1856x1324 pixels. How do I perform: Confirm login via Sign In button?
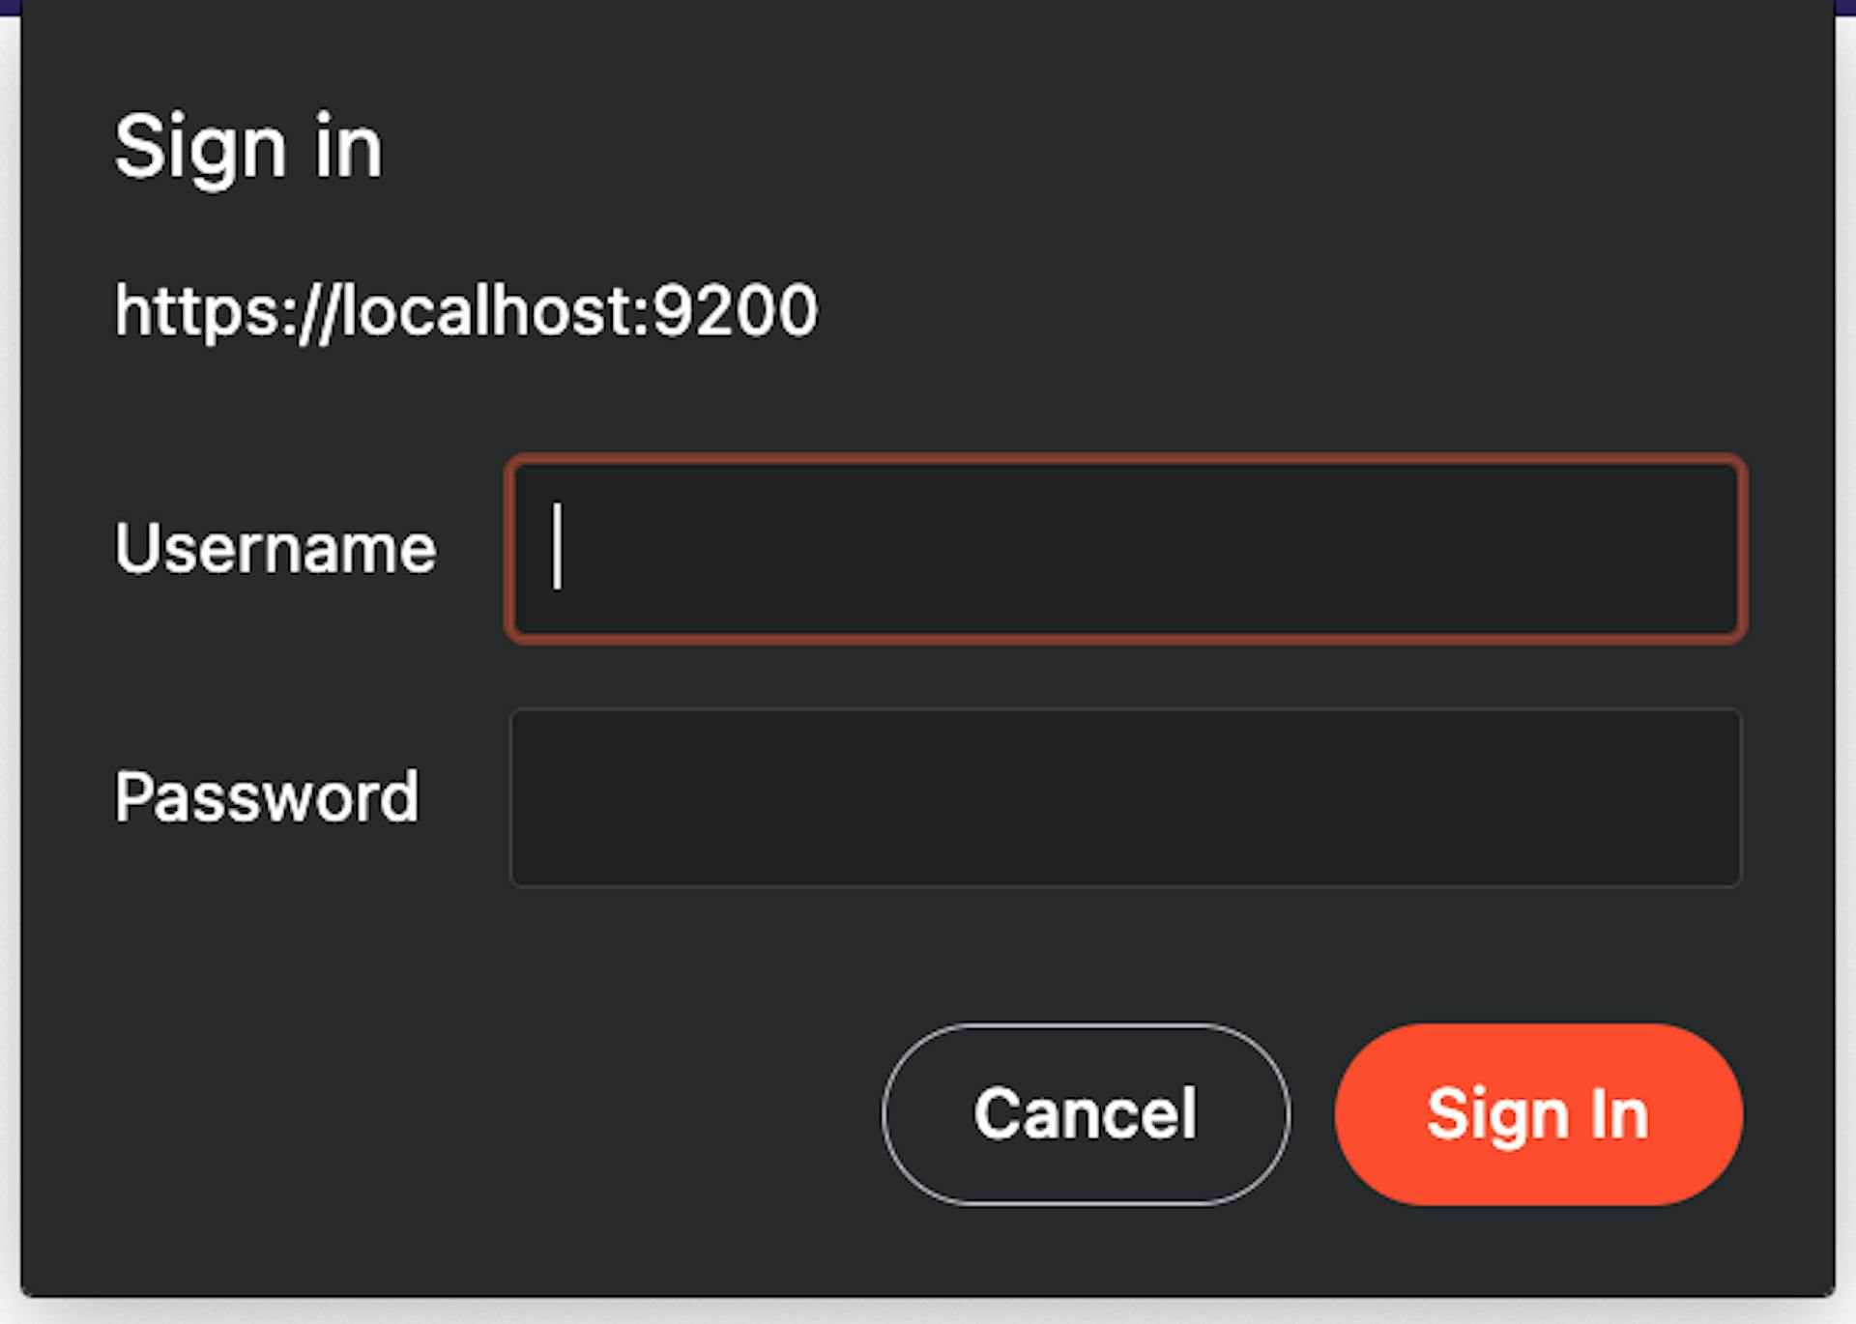[1538, 1114]
